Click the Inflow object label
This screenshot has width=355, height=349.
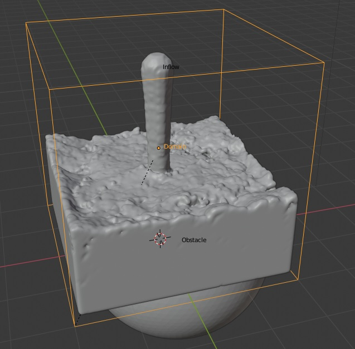[171, 67]
